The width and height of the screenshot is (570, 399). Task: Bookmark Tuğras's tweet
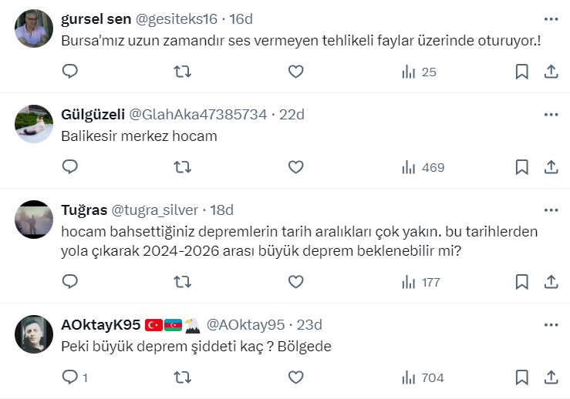pos(521,282)
